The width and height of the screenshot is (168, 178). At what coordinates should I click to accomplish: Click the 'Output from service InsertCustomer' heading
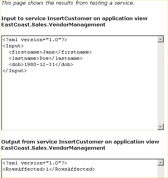click(80, 145)
